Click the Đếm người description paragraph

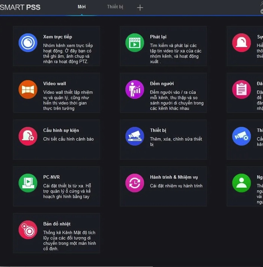[x=177, y=100]
